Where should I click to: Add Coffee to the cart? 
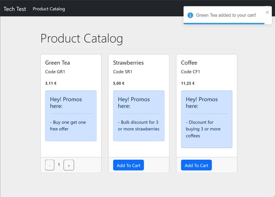coord(196,165)
